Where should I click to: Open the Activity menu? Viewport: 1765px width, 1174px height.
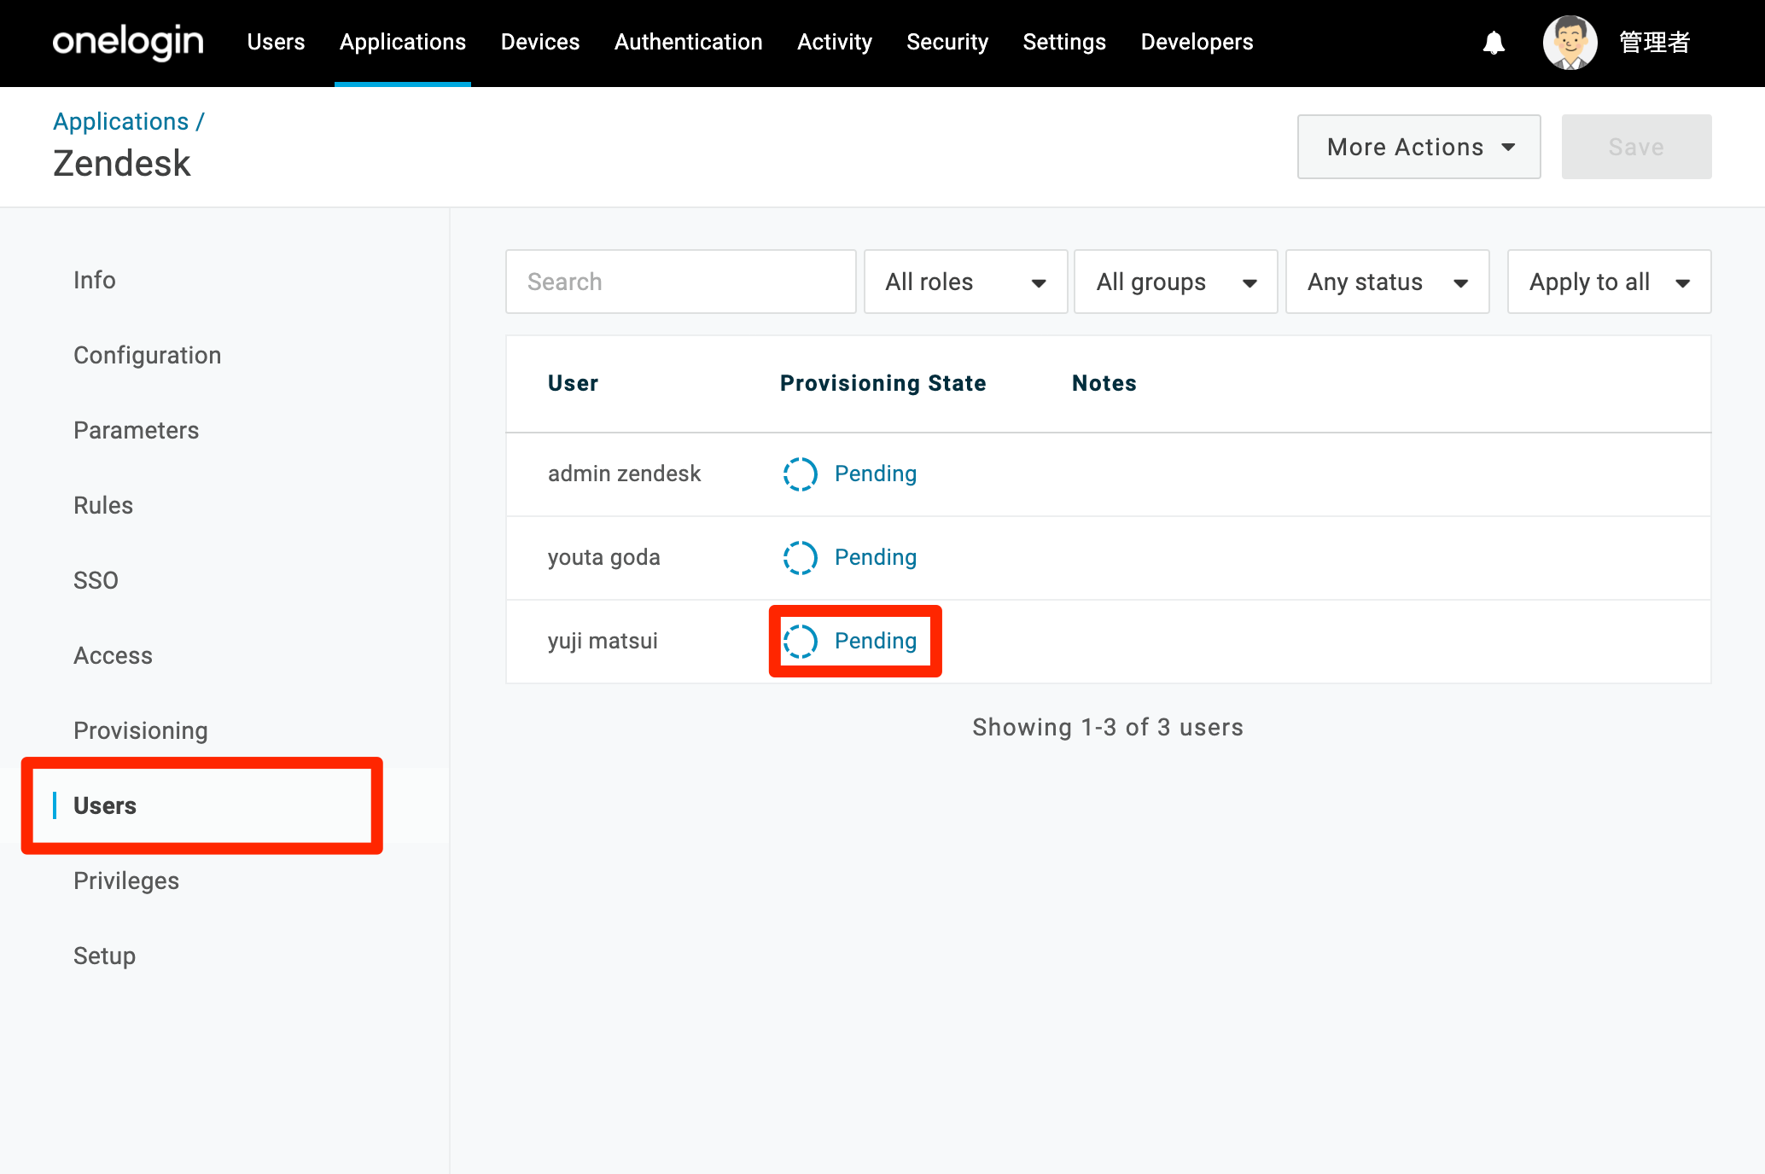[x=835, y=42]
